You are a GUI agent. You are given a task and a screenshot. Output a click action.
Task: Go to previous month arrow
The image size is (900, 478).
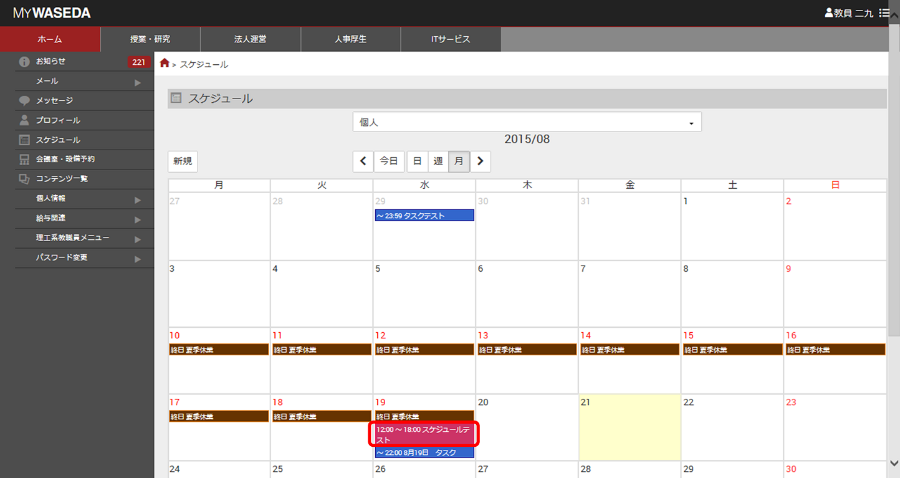(x=363, y=161)
